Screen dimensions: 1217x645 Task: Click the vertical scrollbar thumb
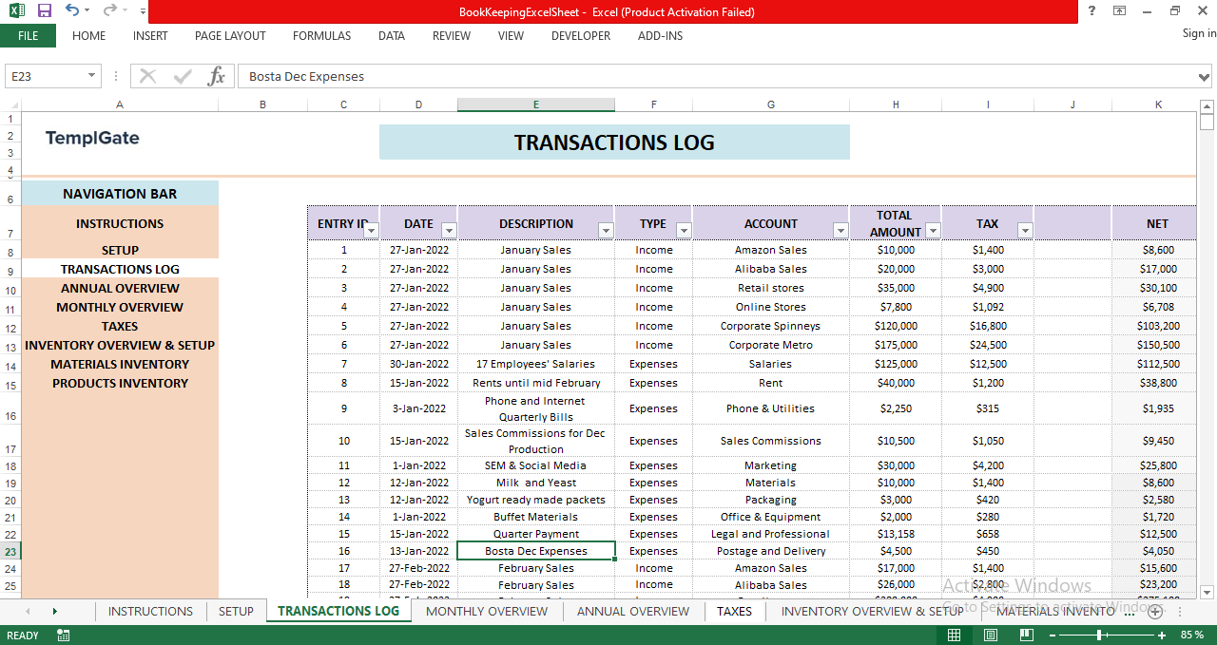[x=1207, y=123]
